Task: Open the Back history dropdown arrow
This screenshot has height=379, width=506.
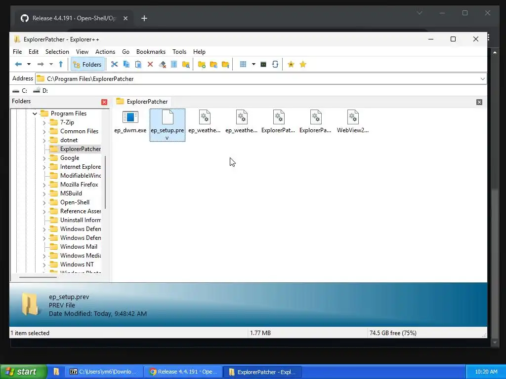Action: pos(29,65)
